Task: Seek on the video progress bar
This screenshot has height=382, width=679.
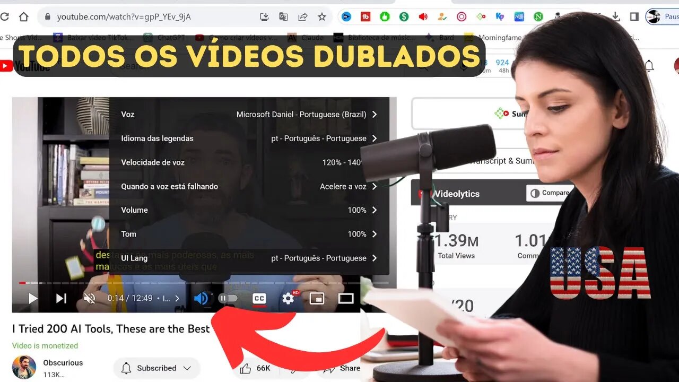Action: pyautogui.click(x=204, y=283)
